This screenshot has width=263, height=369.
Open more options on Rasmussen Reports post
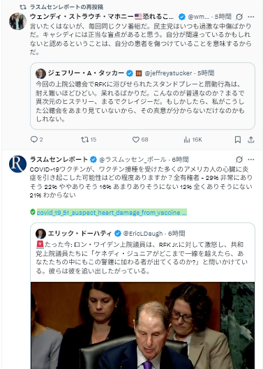pyautogui.click(x=251, y=160)
